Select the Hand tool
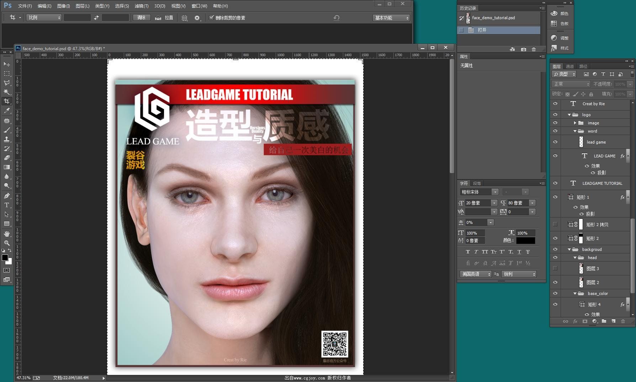 [x=6, y=233]
